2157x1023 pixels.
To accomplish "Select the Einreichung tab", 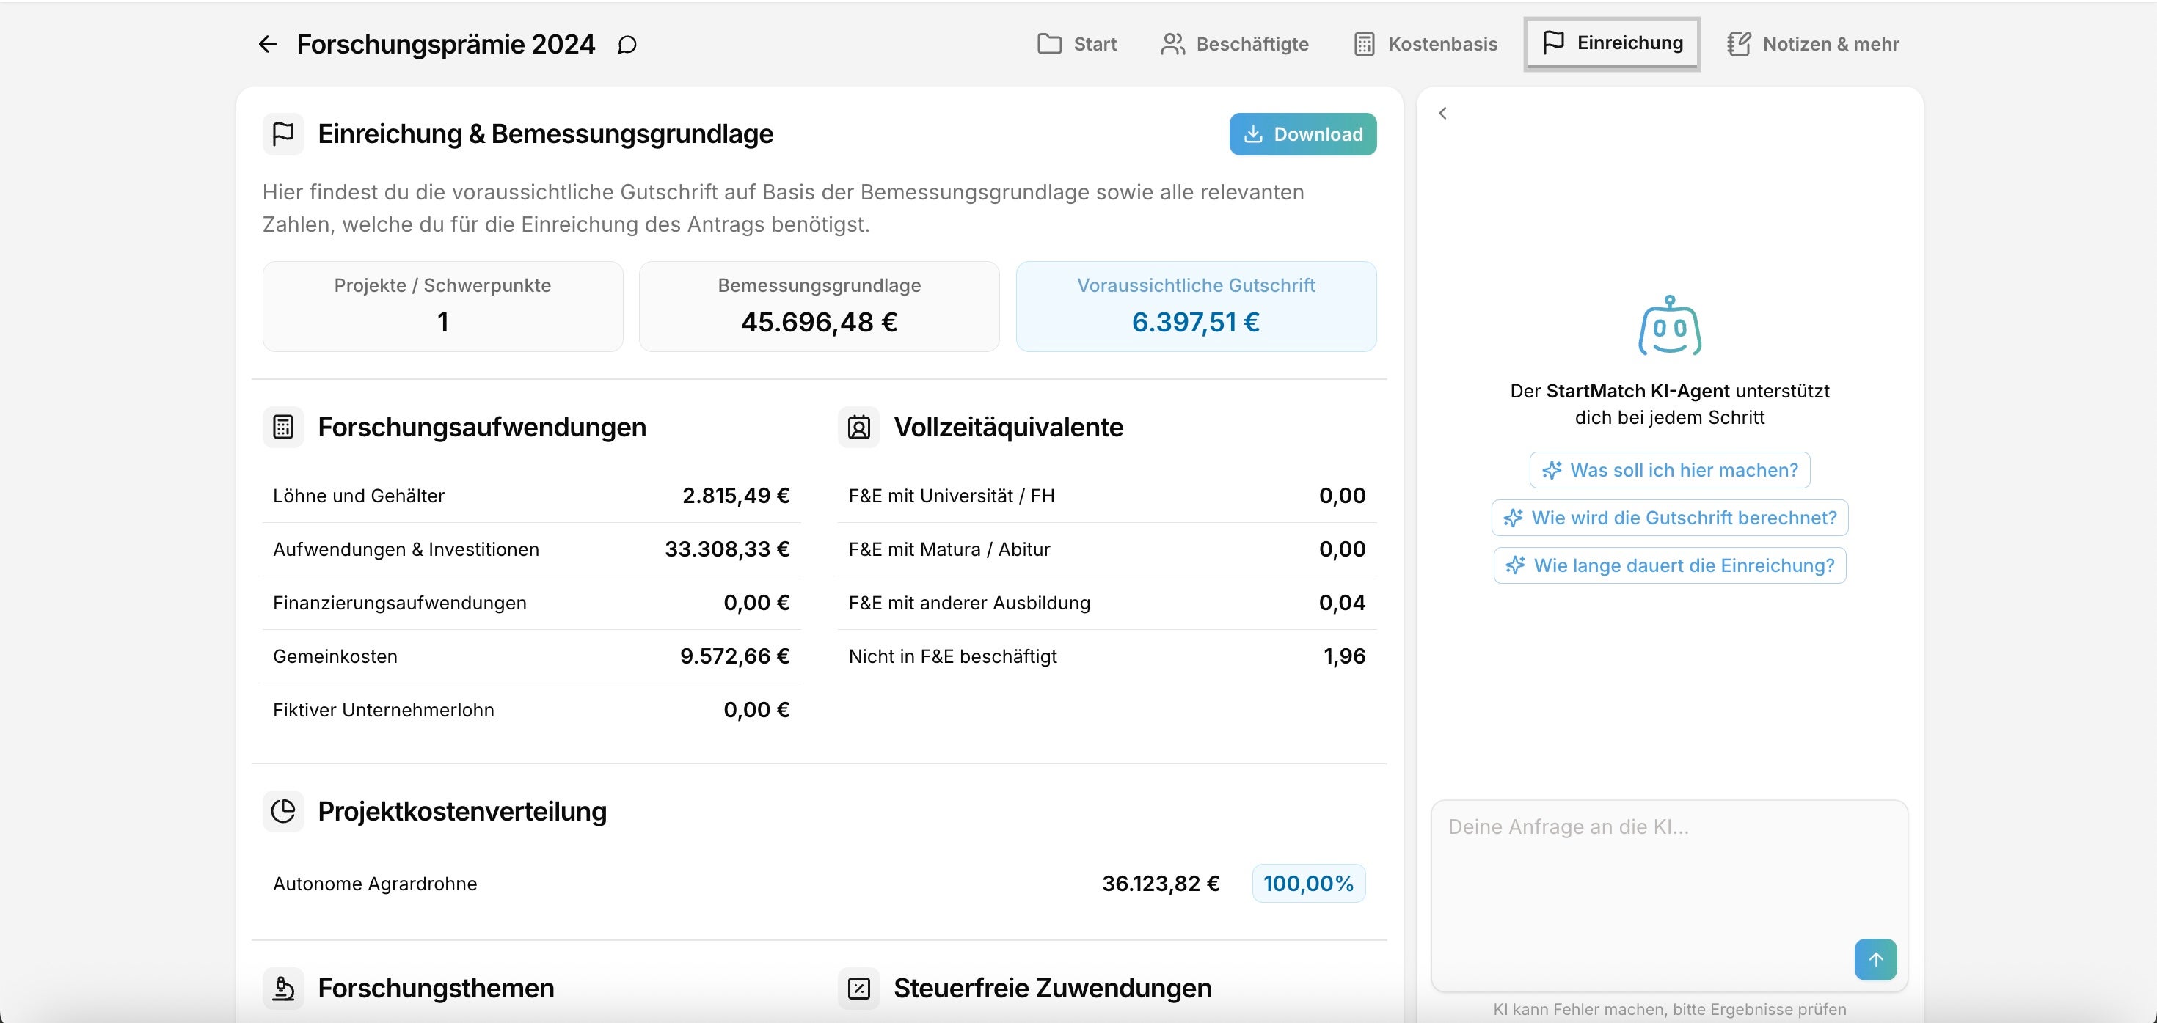I will pos(1612,43).
